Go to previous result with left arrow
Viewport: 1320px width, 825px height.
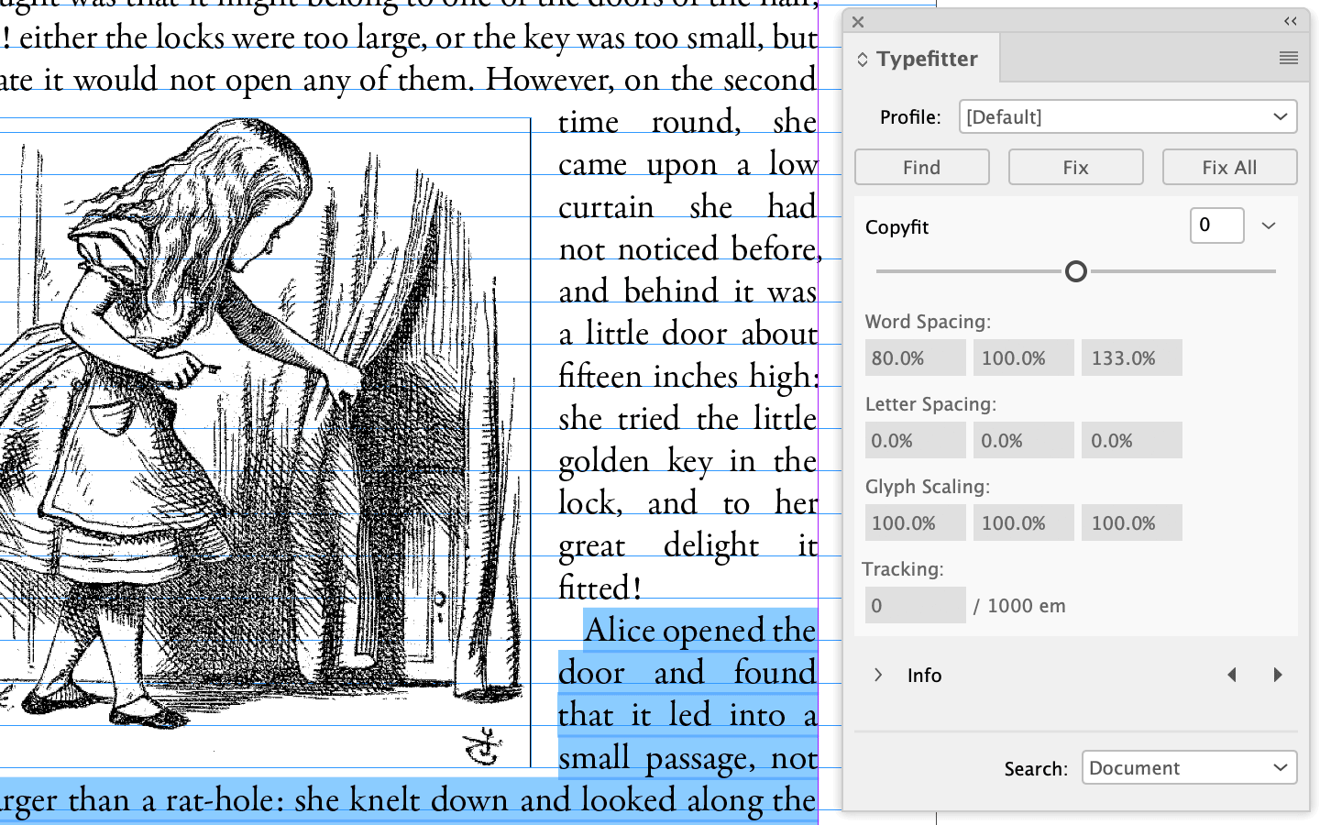pyautogui.click(x=1232, y=675)
